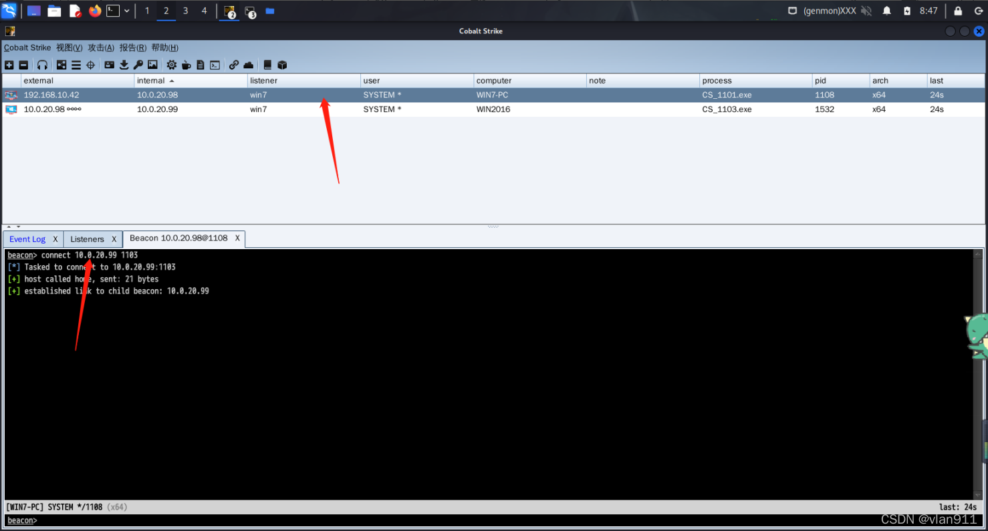The width and height of the screenshot is (988, 531).
Task: Open the Kali dragon application menu
Action: tap(9, 11)
